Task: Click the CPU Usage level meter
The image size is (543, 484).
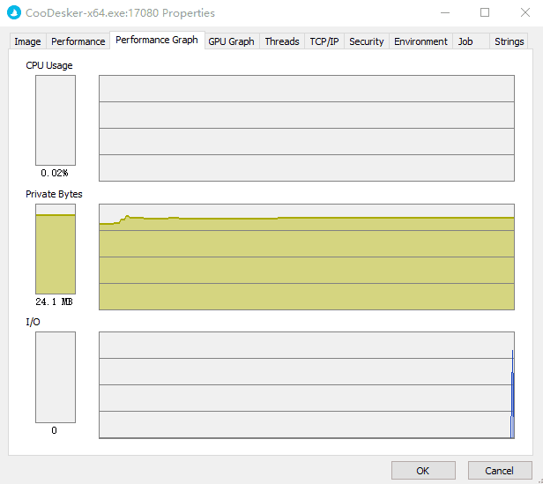Action: point(55,120)
